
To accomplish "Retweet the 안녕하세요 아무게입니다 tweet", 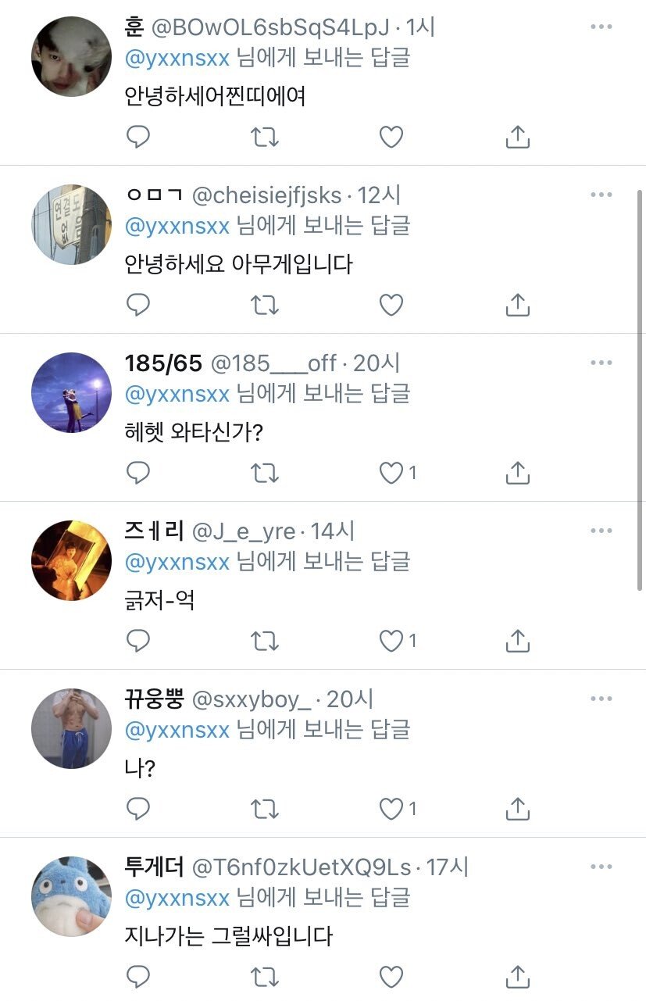I will pyautogui.click(x=265, y=306).
